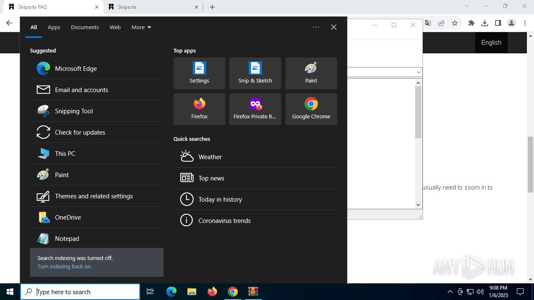Screen dimensions: 534x300
Task: Click Turn indexing back on link
Action: 65,266
